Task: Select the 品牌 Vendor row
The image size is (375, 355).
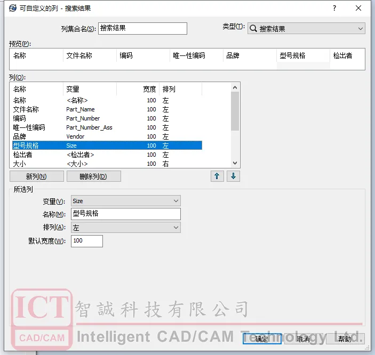Action: [x=107, y=136]
